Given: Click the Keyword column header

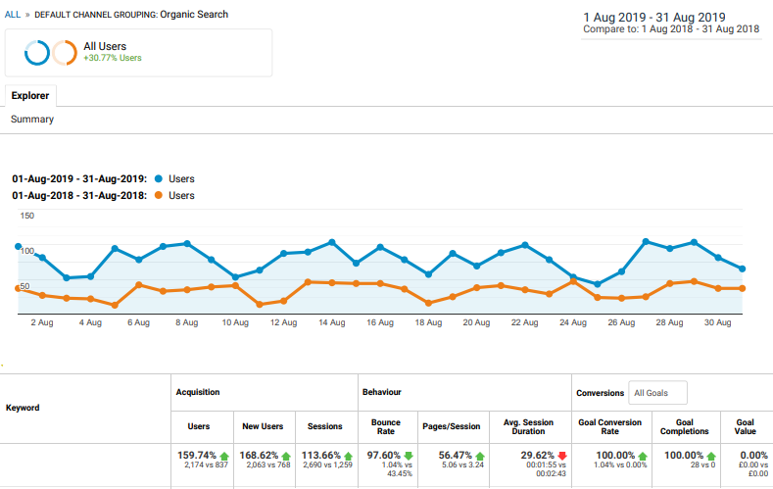Looking at the screenshot, I should tap(23, 408).
